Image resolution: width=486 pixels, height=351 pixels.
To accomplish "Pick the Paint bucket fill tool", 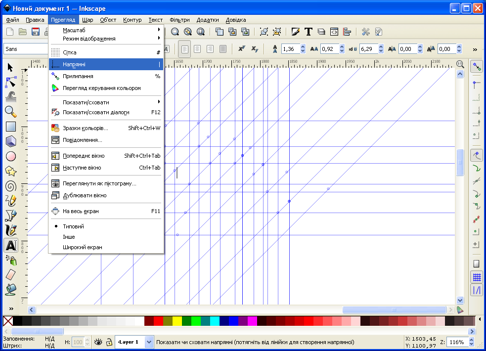I will pos(10,289).
